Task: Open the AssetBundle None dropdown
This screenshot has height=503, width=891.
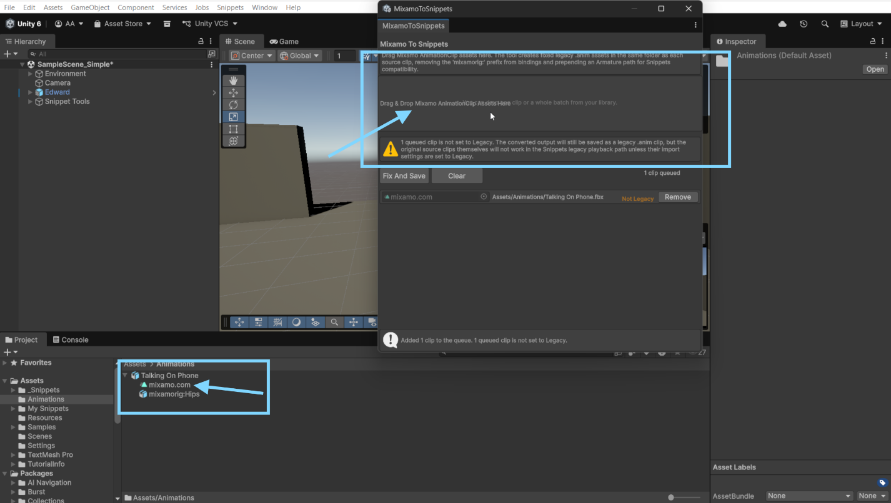Action: pos(809,496)
